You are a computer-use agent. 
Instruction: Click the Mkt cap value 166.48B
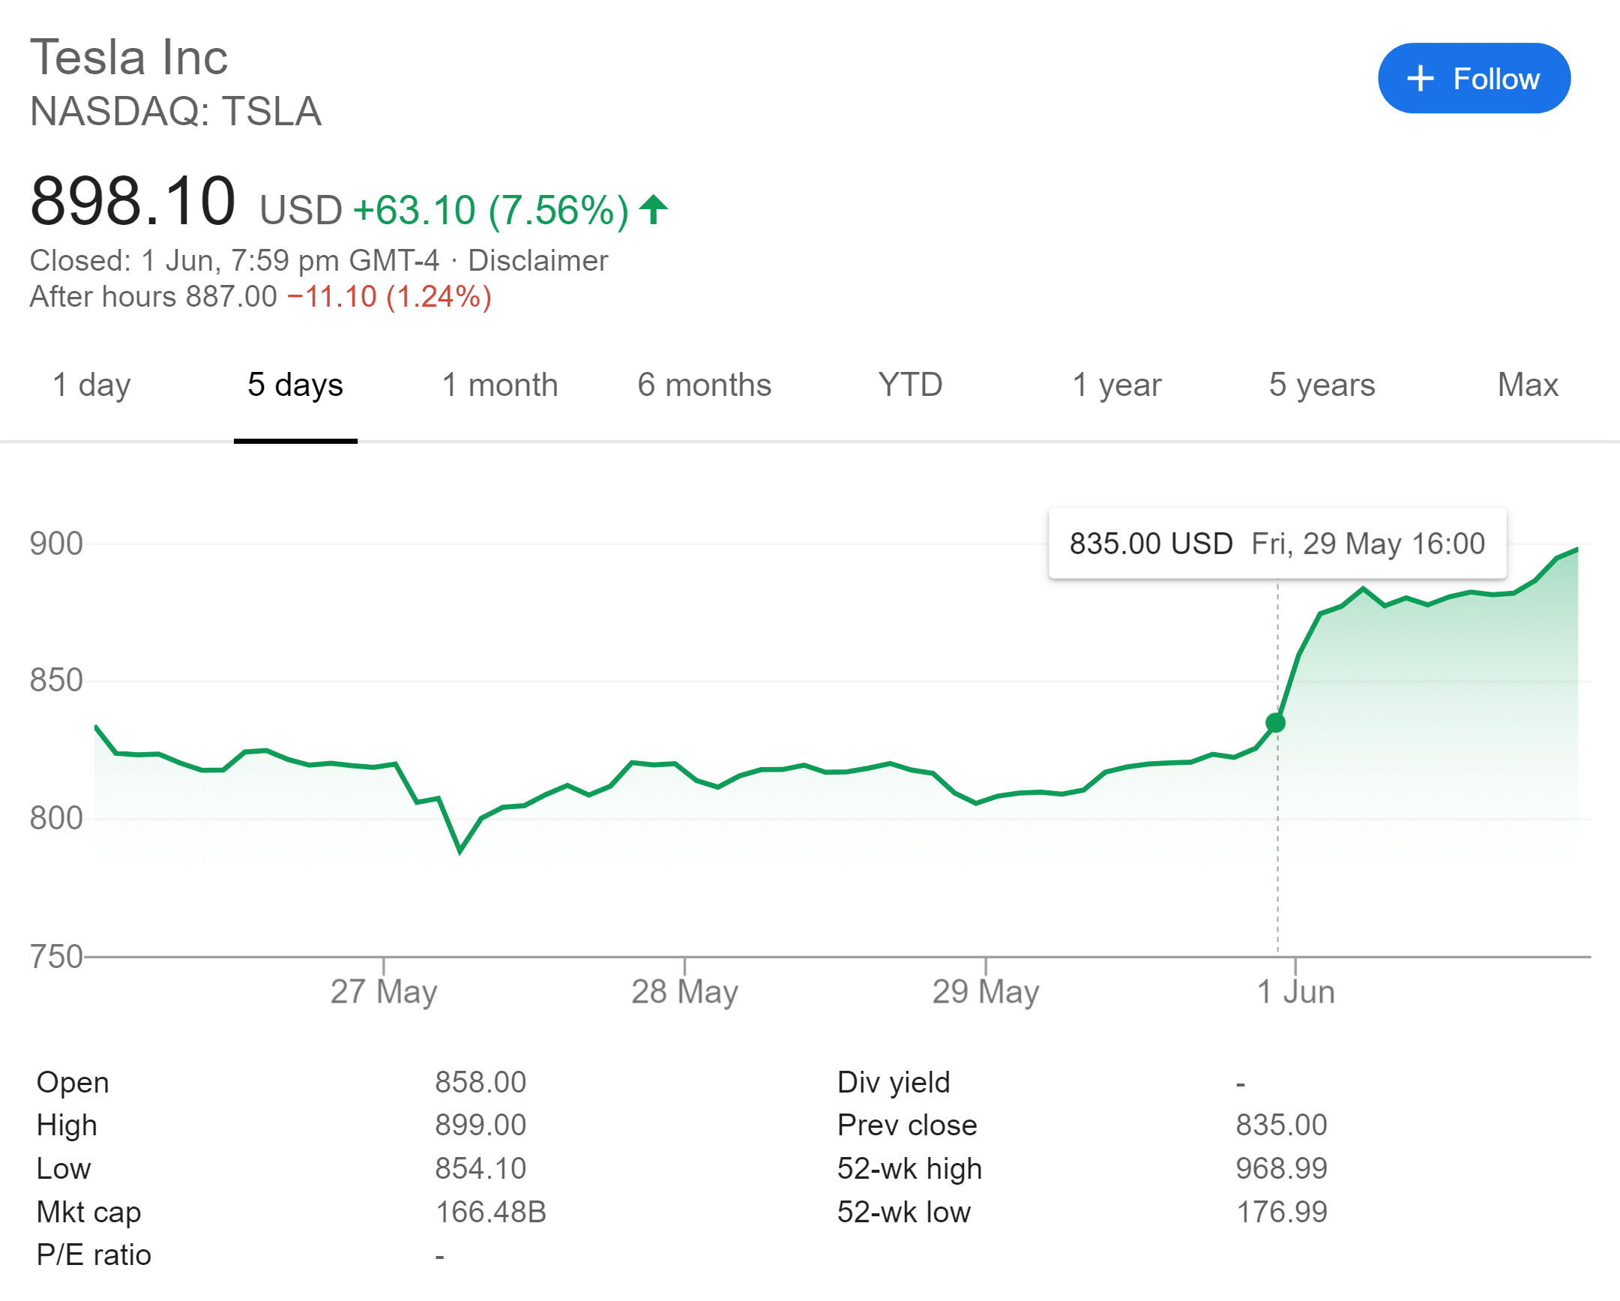[x=491, y=1213]
